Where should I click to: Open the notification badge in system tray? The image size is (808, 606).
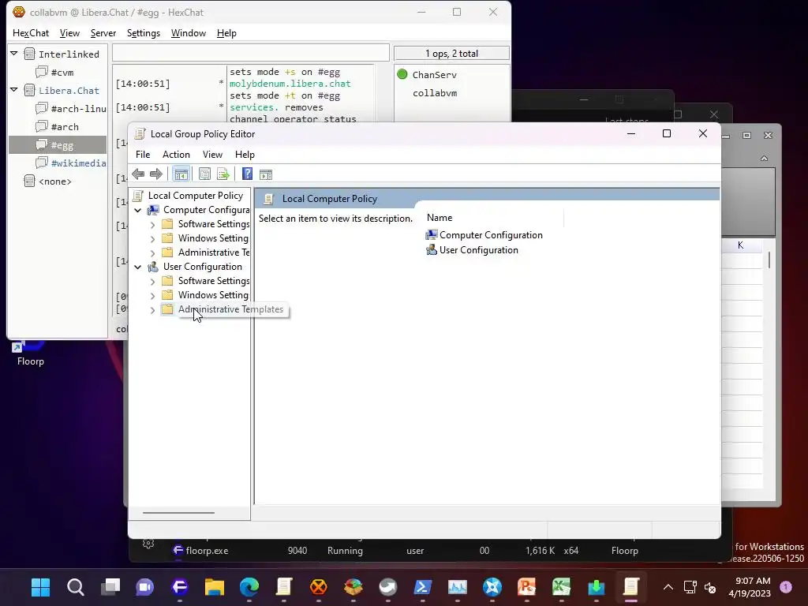(786, 587)
